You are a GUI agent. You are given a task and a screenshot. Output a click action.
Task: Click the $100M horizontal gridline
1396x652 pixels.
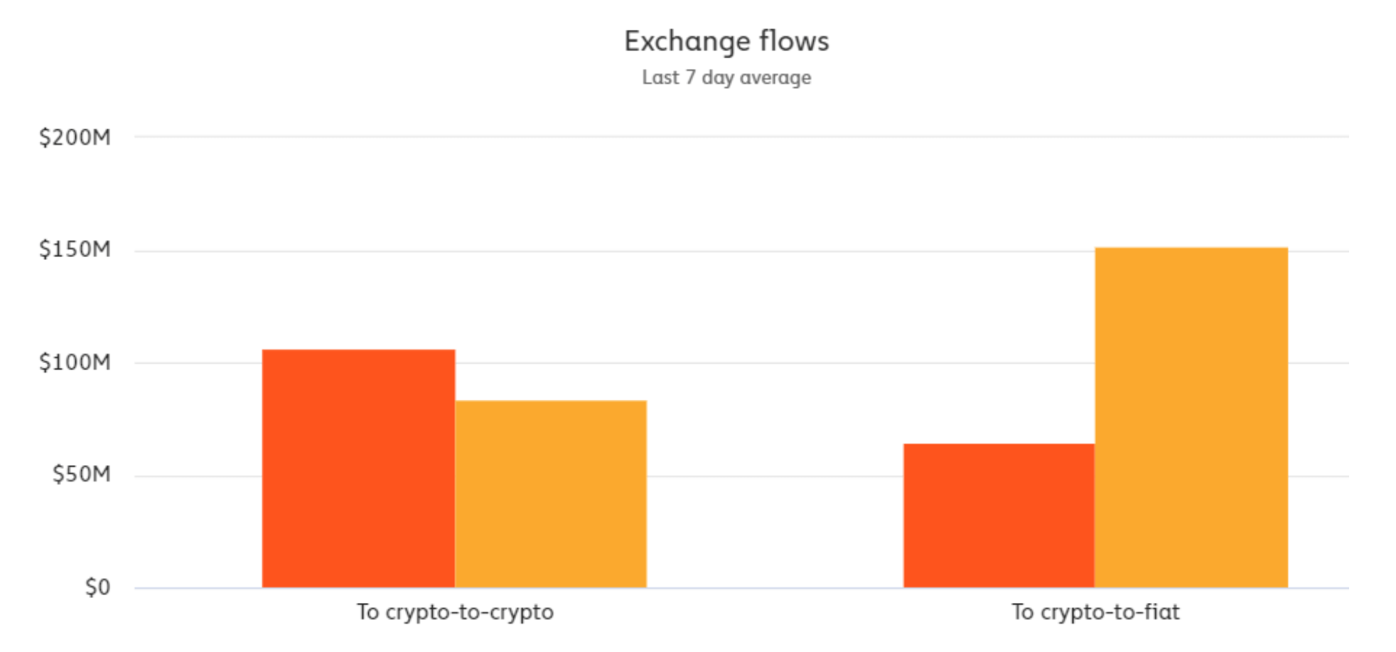coord(775,363)
